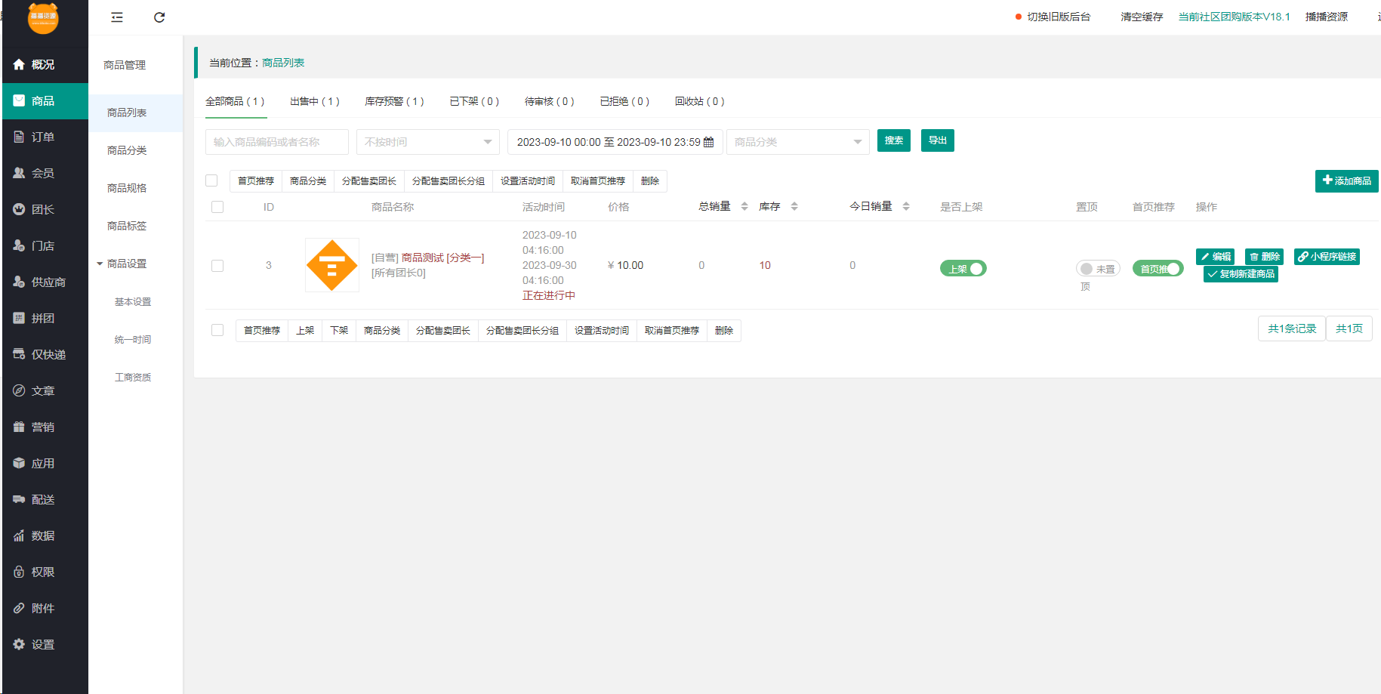The height and width of the screenshot is (694, 1381).
Task: Open the 不按时间 time filter dropdown
Action: (x=428, y=142)
